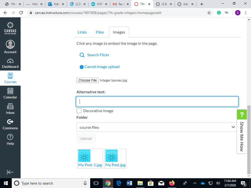Viewport: 251px width, 188px height.
Task: Open the Account avatar icon
Action: coord(10,44)
